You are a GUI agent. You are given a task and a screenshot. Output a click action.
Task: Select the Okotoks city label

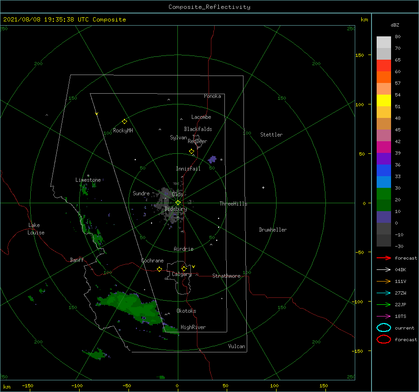(x=186, y=311)
